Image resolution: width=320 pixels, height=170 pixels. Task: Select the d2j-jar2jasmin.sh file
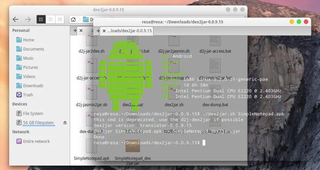coord(174,45)
